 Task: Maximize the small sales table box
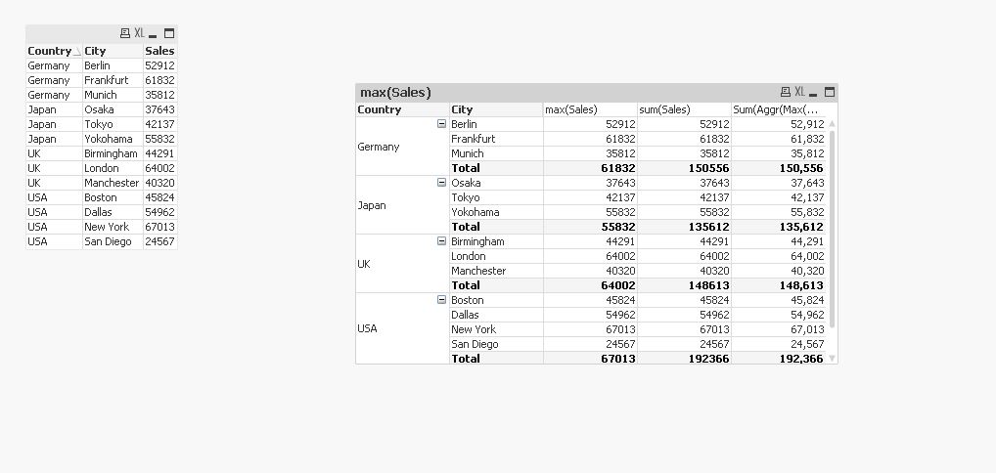169,33
